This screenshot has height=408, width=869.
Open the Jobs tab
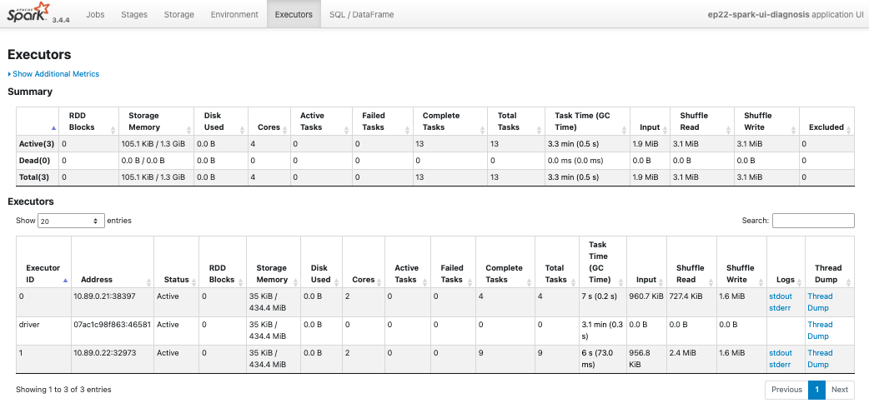[x=95, y=14]
